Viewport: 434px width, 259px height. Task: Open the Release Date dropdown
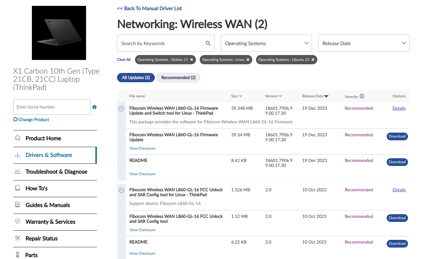pyautogui.click(x=364, y=43)
